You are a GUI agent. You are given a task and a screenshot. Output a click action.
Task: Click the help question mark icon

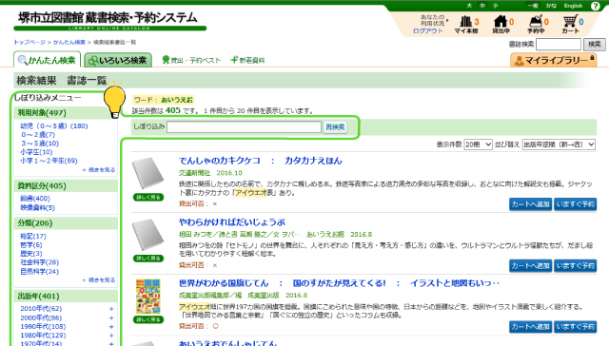point(595,6)
